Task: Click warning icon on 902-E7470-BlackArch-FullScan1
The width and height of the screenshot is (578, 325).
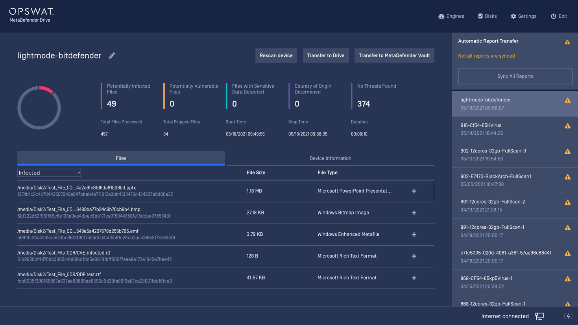Action: tap(568, 177)
